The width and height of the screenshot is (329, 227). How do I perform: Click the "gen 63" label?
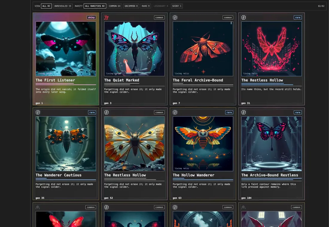(x=177, y=198)
